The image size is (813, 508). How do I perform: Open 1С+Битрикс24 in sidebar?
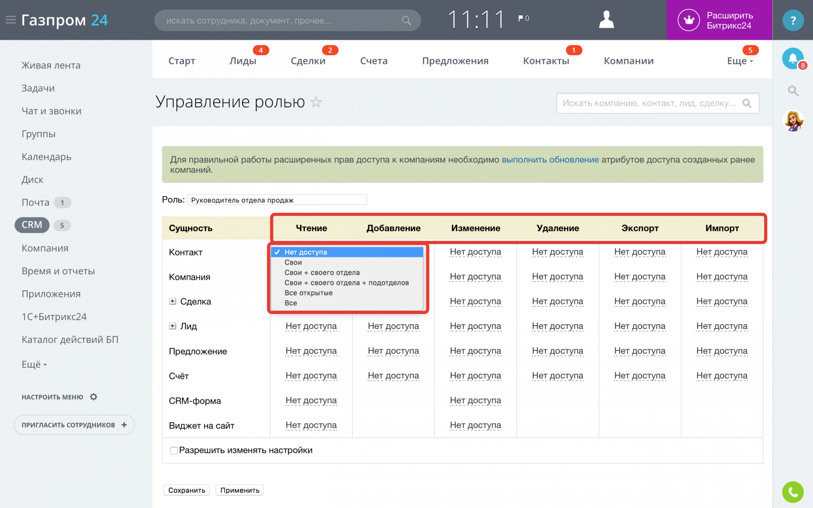54,316
